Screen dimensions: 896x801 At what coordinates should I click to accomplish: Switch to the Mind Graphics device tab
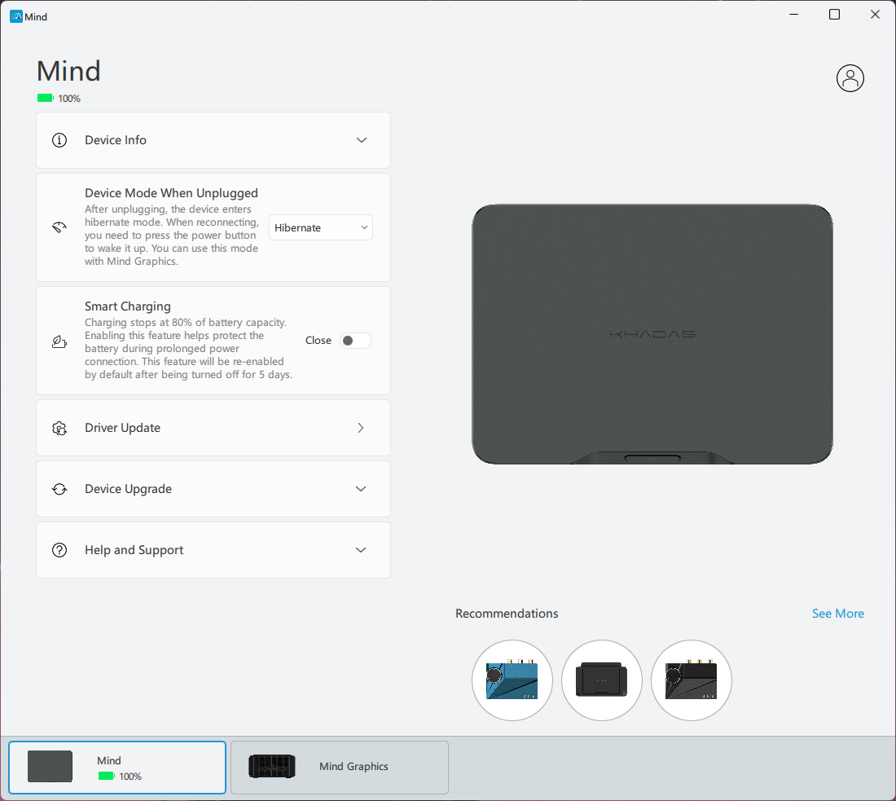(x=340, y=768)
